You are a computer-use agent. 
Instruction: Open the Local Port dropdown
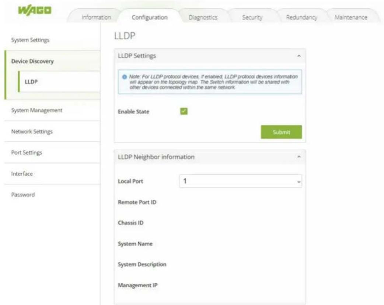tap(241, 181)
